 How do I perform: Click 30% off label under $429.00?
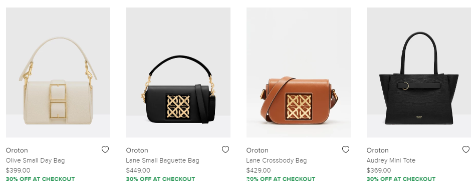[x=281, y=179]
